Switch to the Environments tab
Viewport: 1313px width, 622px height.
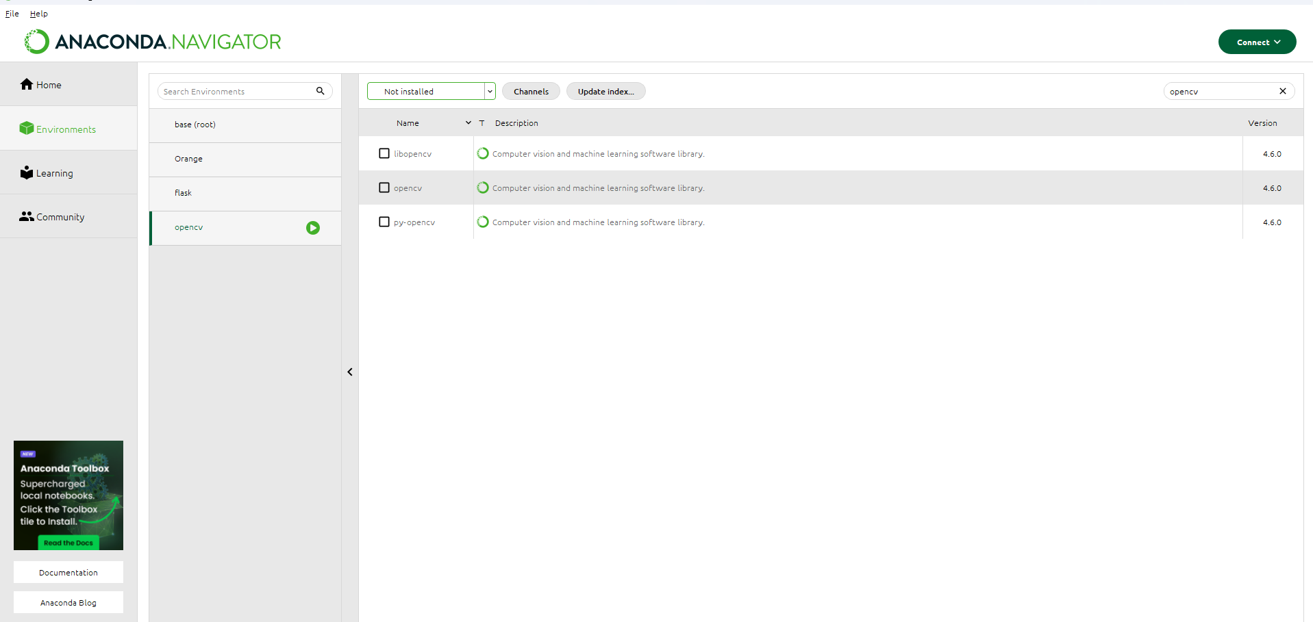(68, 129)
